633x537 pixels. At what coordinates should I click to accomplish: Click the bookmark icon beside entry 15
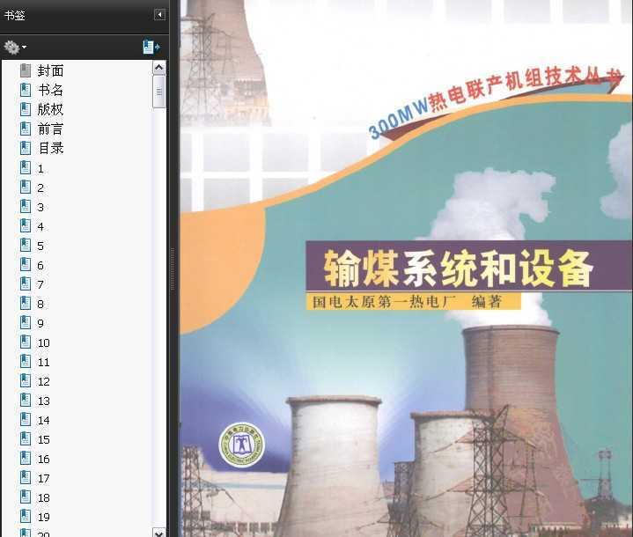(x=26, y=439)
